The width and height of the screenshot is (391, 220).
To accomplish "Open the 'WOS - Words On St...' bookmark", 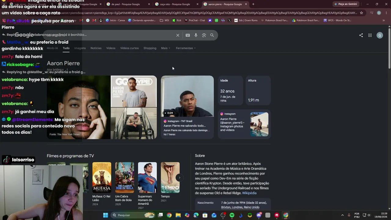I will 337,20.
